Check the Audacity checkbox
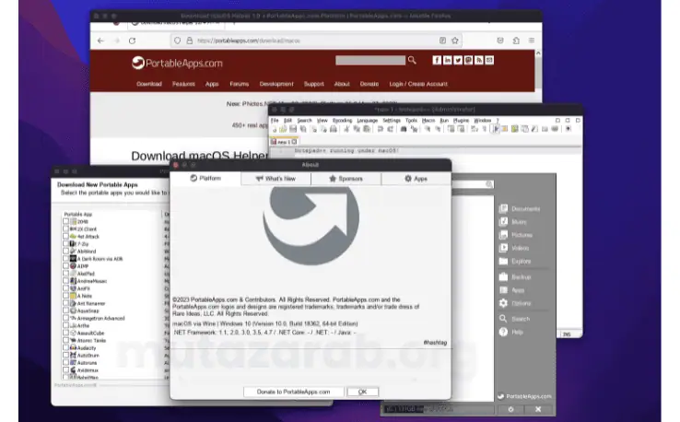 point(66,348)
